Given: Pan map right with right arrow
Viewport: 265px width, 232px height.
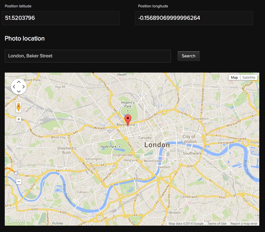Looking at the screenshot, I should pos(24,87).
